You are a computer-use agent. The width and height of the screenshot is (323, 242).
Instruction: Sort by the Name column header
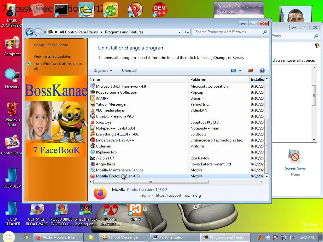click(x=138, y=79)
